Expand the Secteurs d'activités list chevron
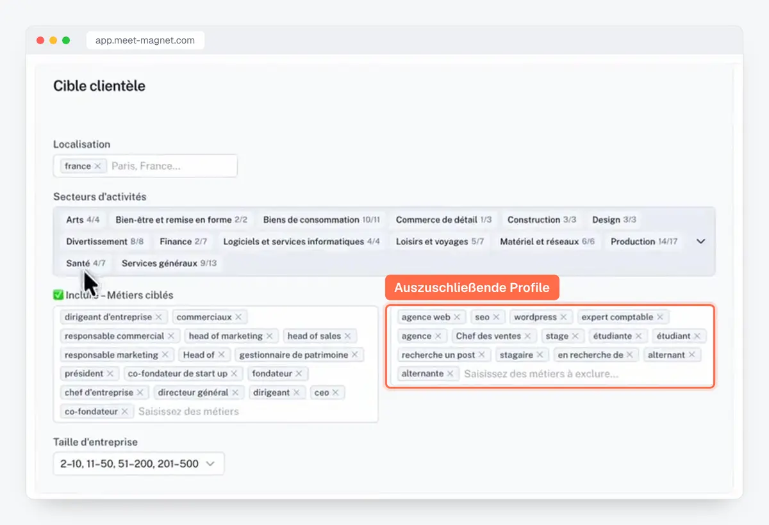 click(700, 241)
